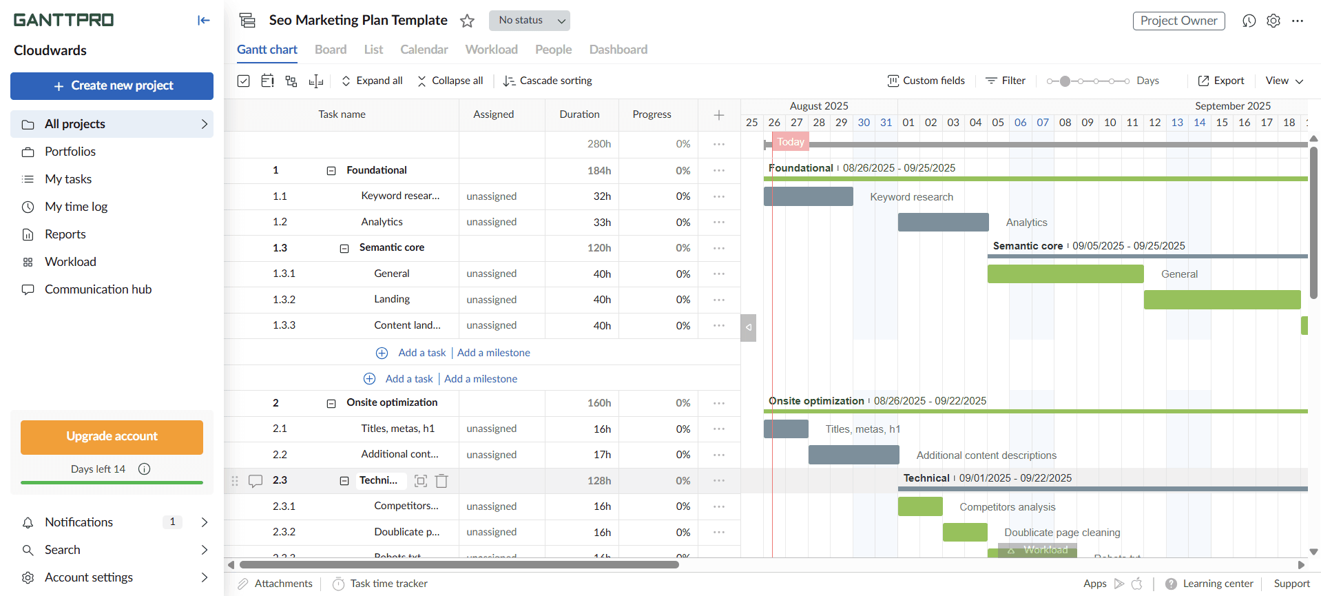This screenshot has width=1321, height=596.
Task: Switch to the Board tab
Action: click(331, 50)
